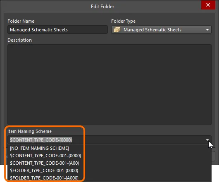Open the Folder Type dropdown arrow
The width and height of the screenshot is (219, 182).
tap(207, 30)
